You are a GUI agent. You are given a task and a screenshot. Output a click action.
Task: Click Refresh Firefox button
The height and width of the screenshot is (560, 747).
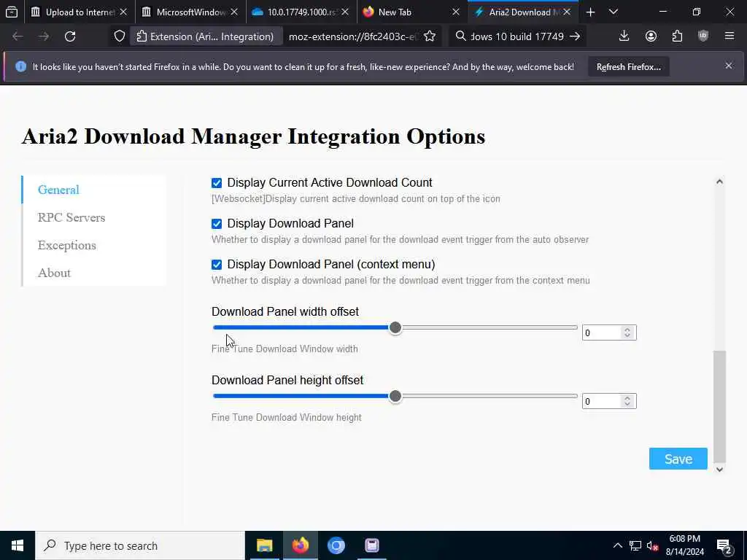point(628,67)
